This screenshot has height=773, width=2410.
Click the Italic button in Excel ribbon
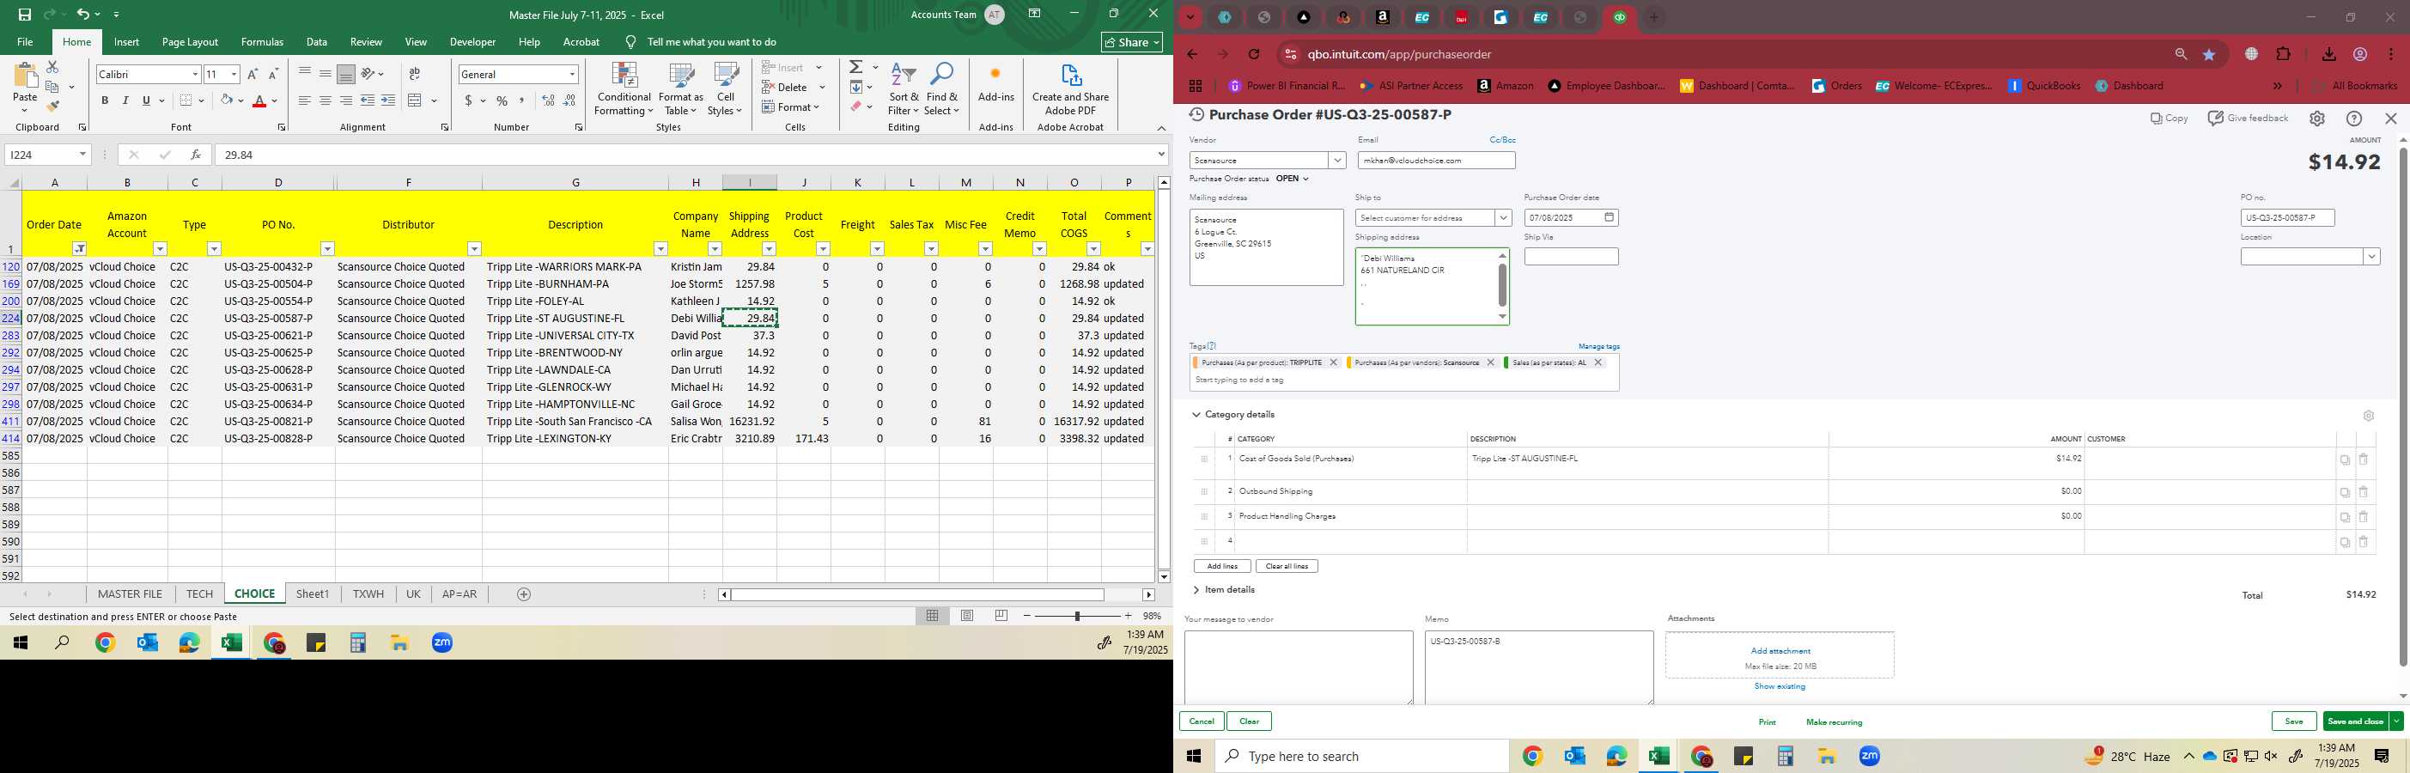125,100
